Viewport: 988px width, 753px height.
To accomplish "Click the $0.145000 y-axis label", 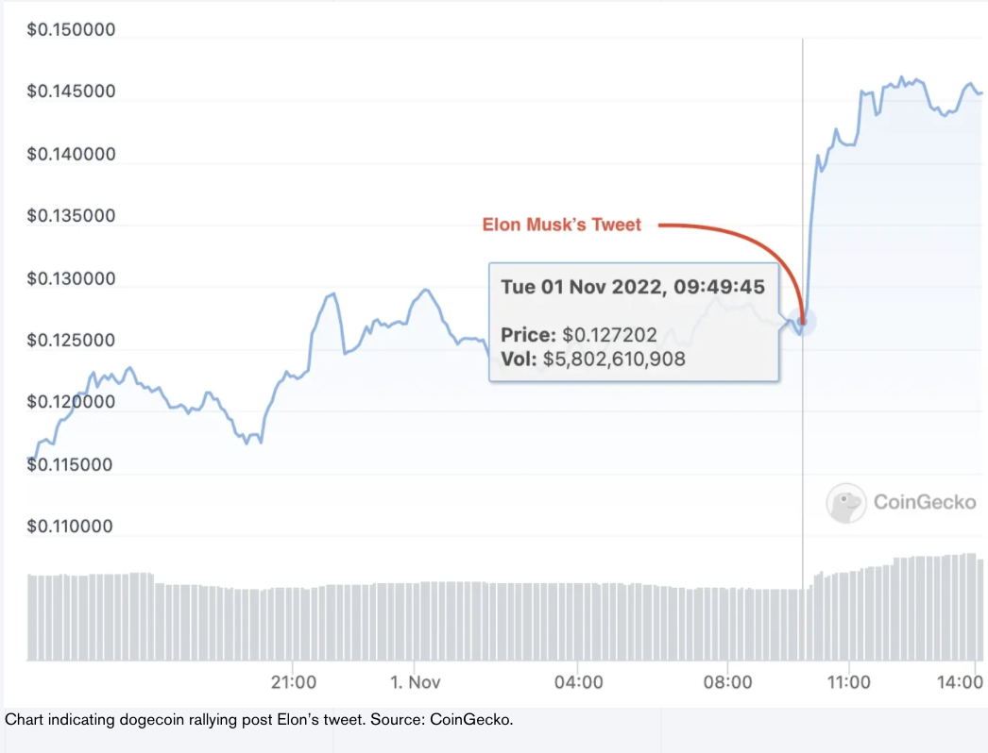I will tap(71, 92).
